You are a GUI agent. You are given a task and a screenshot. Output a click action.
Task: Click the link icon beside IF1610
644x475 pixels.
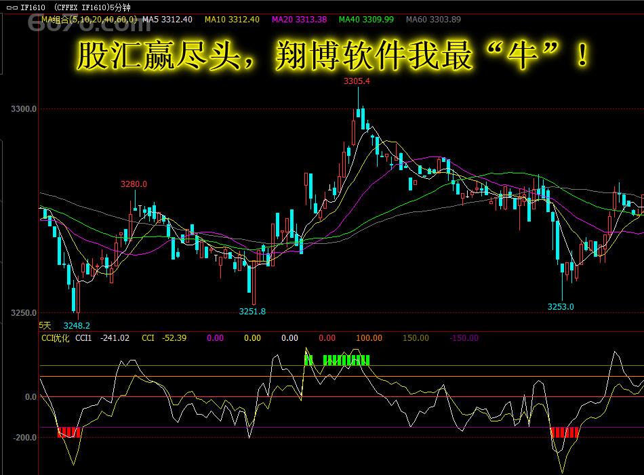[x=12, y=7]
